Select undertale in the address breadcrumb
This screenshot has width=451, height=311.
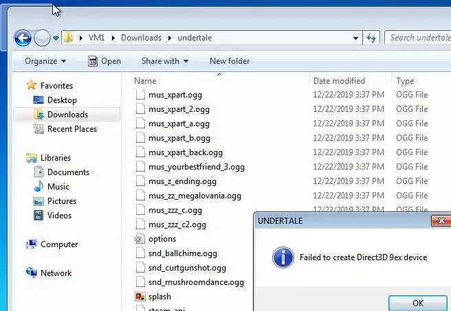[195, 38]
